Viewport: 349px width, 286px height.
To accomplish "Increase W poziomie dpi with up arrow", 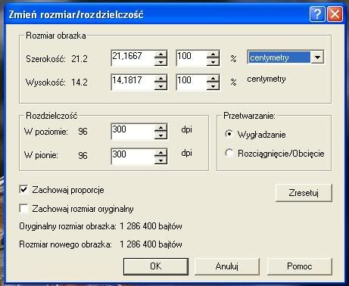I will pyautogui.click(x=160, y=128).
